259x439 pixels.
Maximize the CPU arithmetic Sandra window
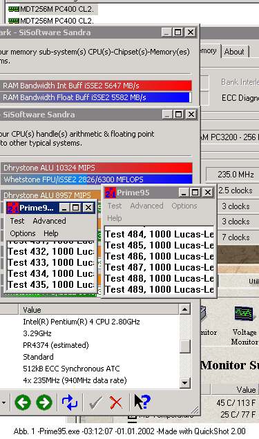point(178,114)
